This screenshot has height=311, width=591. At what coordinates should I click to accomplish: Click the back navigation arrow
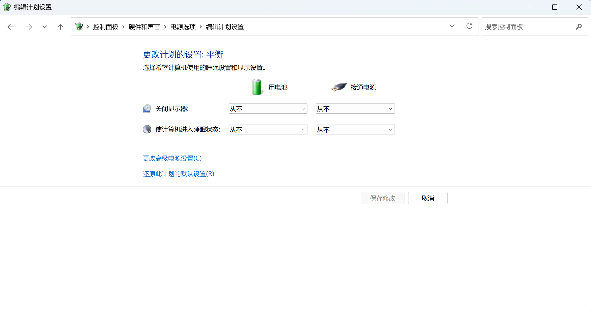tap(11, 27)
